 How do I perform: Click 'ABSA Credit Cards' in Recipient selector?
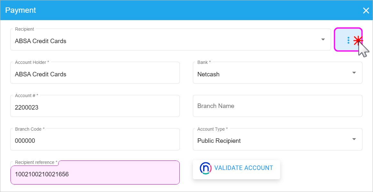(41, 41)
